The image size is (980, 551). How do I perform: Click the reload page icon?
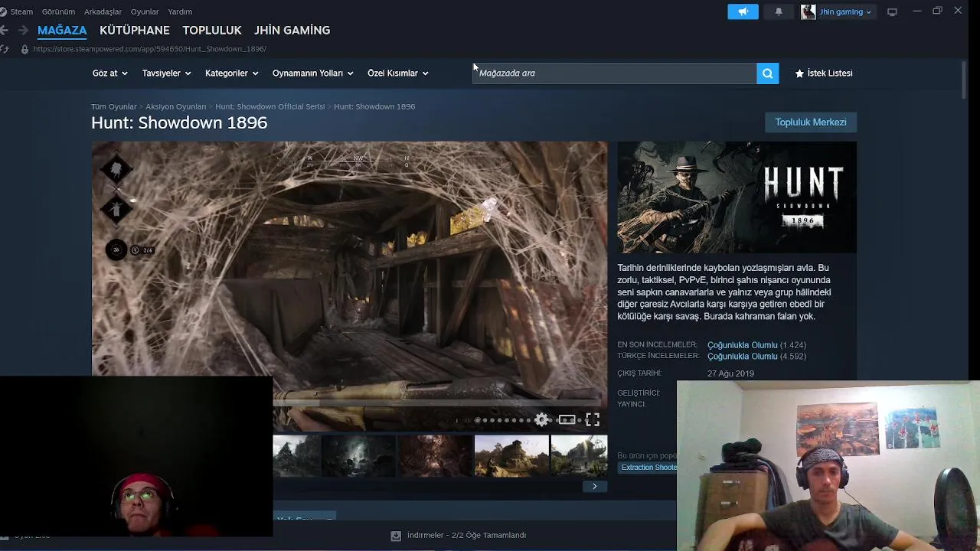point(5,49)
